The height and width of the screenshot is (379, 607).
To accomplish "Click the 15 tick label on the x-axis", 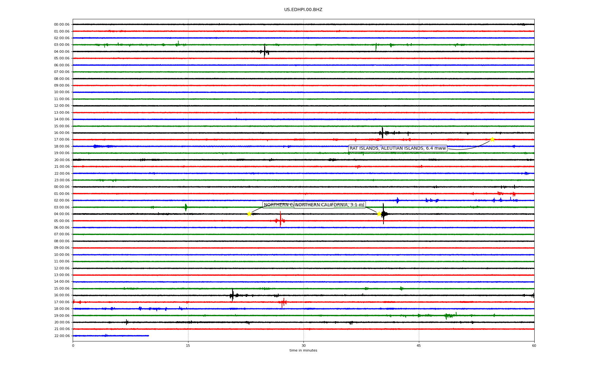I will coord(188,346).
